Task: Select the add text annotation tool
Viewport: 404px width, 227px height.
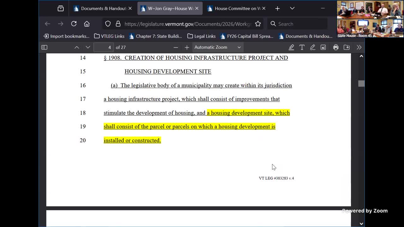Action: (302, 47)
